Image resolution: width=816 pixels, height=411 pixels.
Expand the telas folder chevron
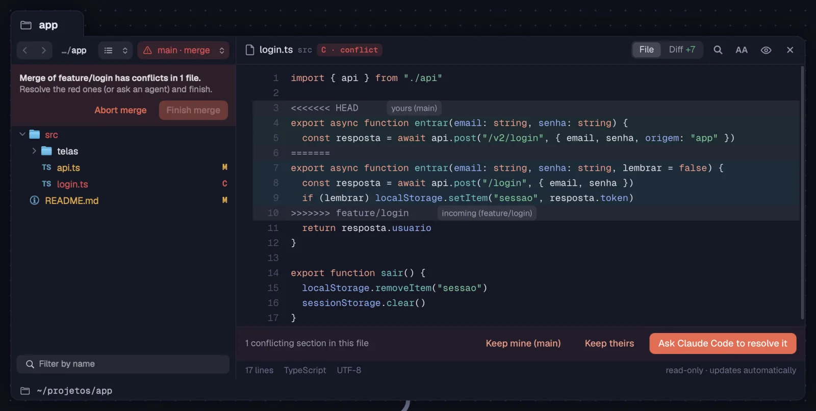coord(34,151)
